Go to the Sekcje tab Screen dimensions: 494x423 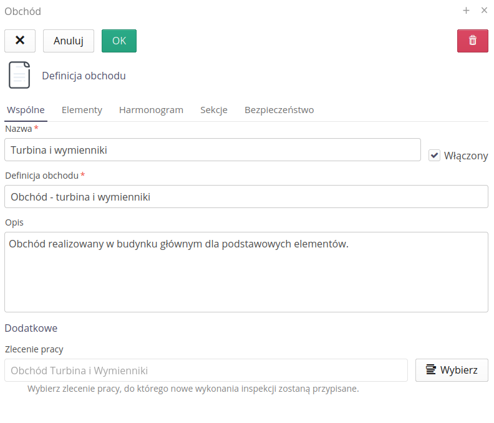point(213,110)
